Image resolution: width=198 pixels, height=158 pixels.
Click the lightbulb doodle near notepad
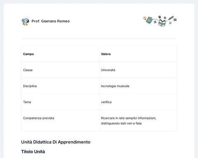144,18
